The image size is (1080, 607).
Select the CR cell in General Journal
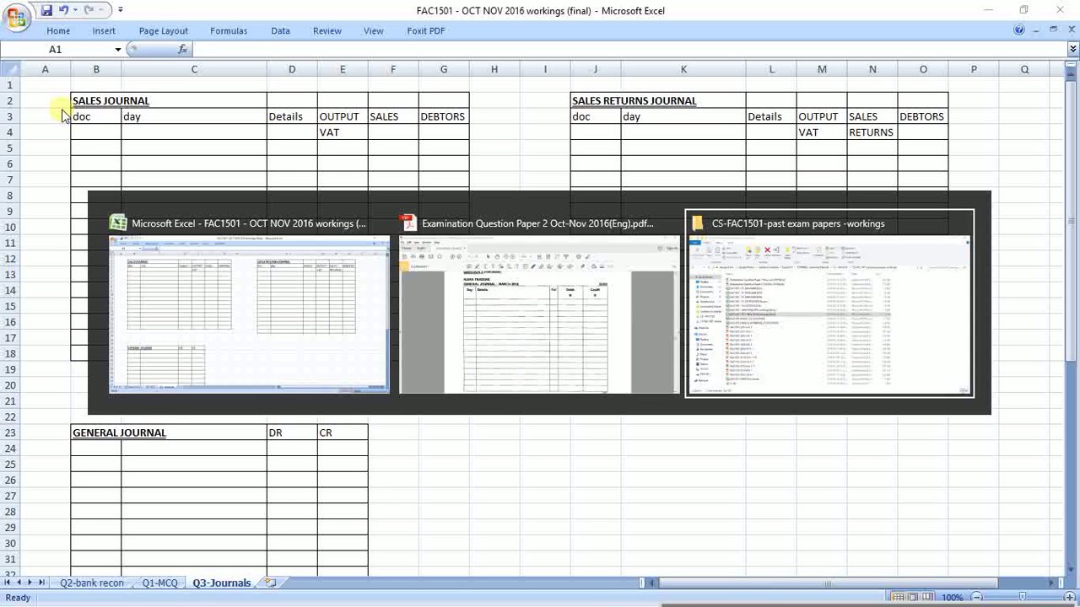(x=343, y=432)
